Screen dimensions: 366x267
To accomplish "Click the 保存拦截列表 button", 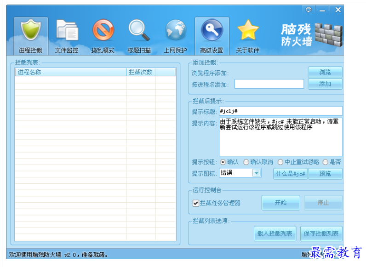I will coord(321,233).
